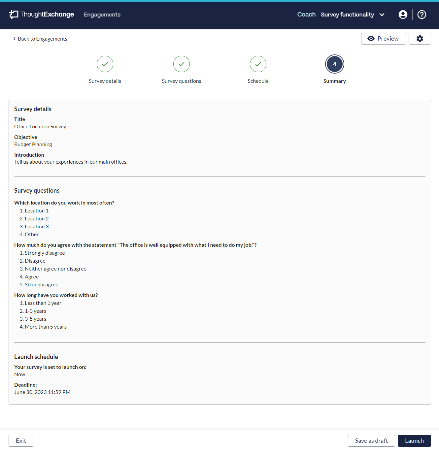Screen dimensions: 439x450
Task: Click the introduction text about main offices
Action: point(71,162)
